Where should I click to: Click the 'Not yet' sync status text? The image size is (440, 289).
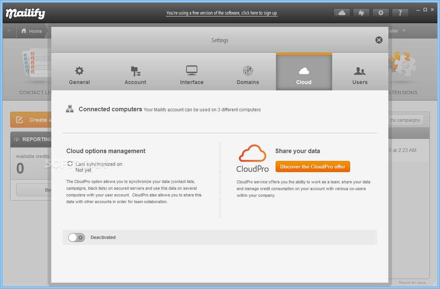pyautogui.click(x=84, y=170)
